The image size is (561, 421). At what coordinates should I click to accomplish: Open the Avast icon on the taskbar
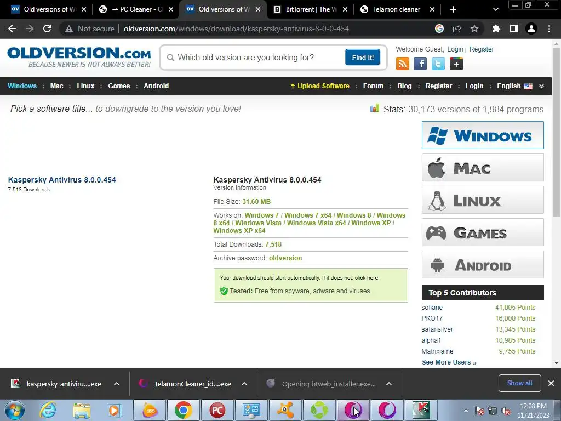click(285, 410)
